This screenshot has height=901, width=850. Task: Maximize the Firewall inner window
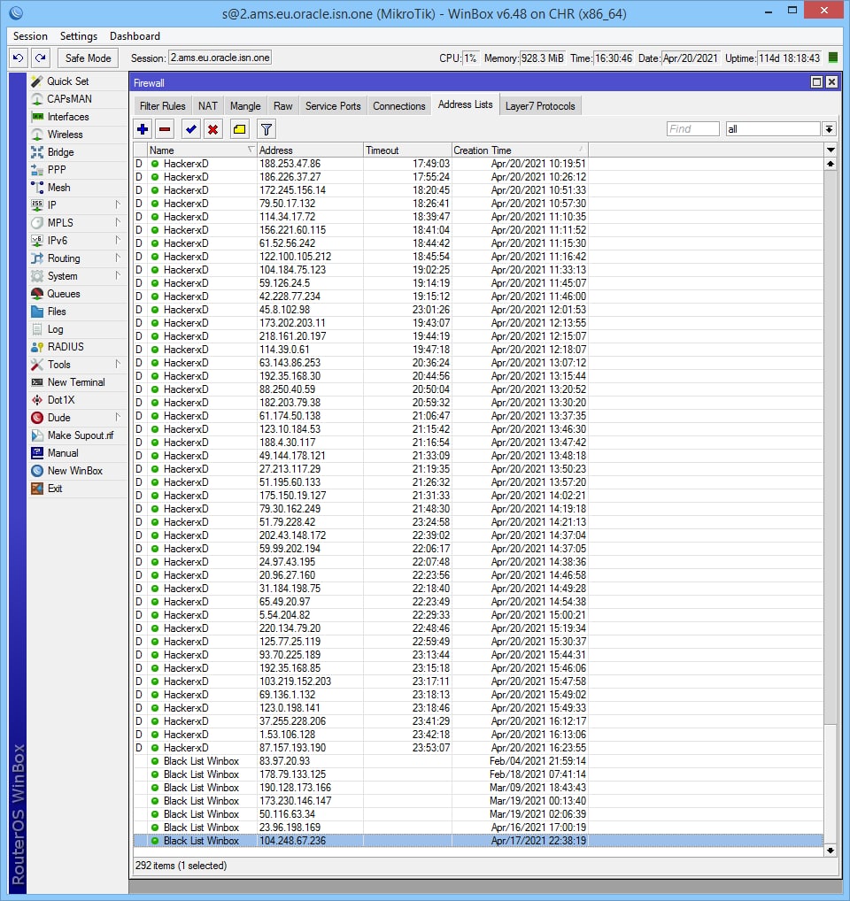(816, 82)
